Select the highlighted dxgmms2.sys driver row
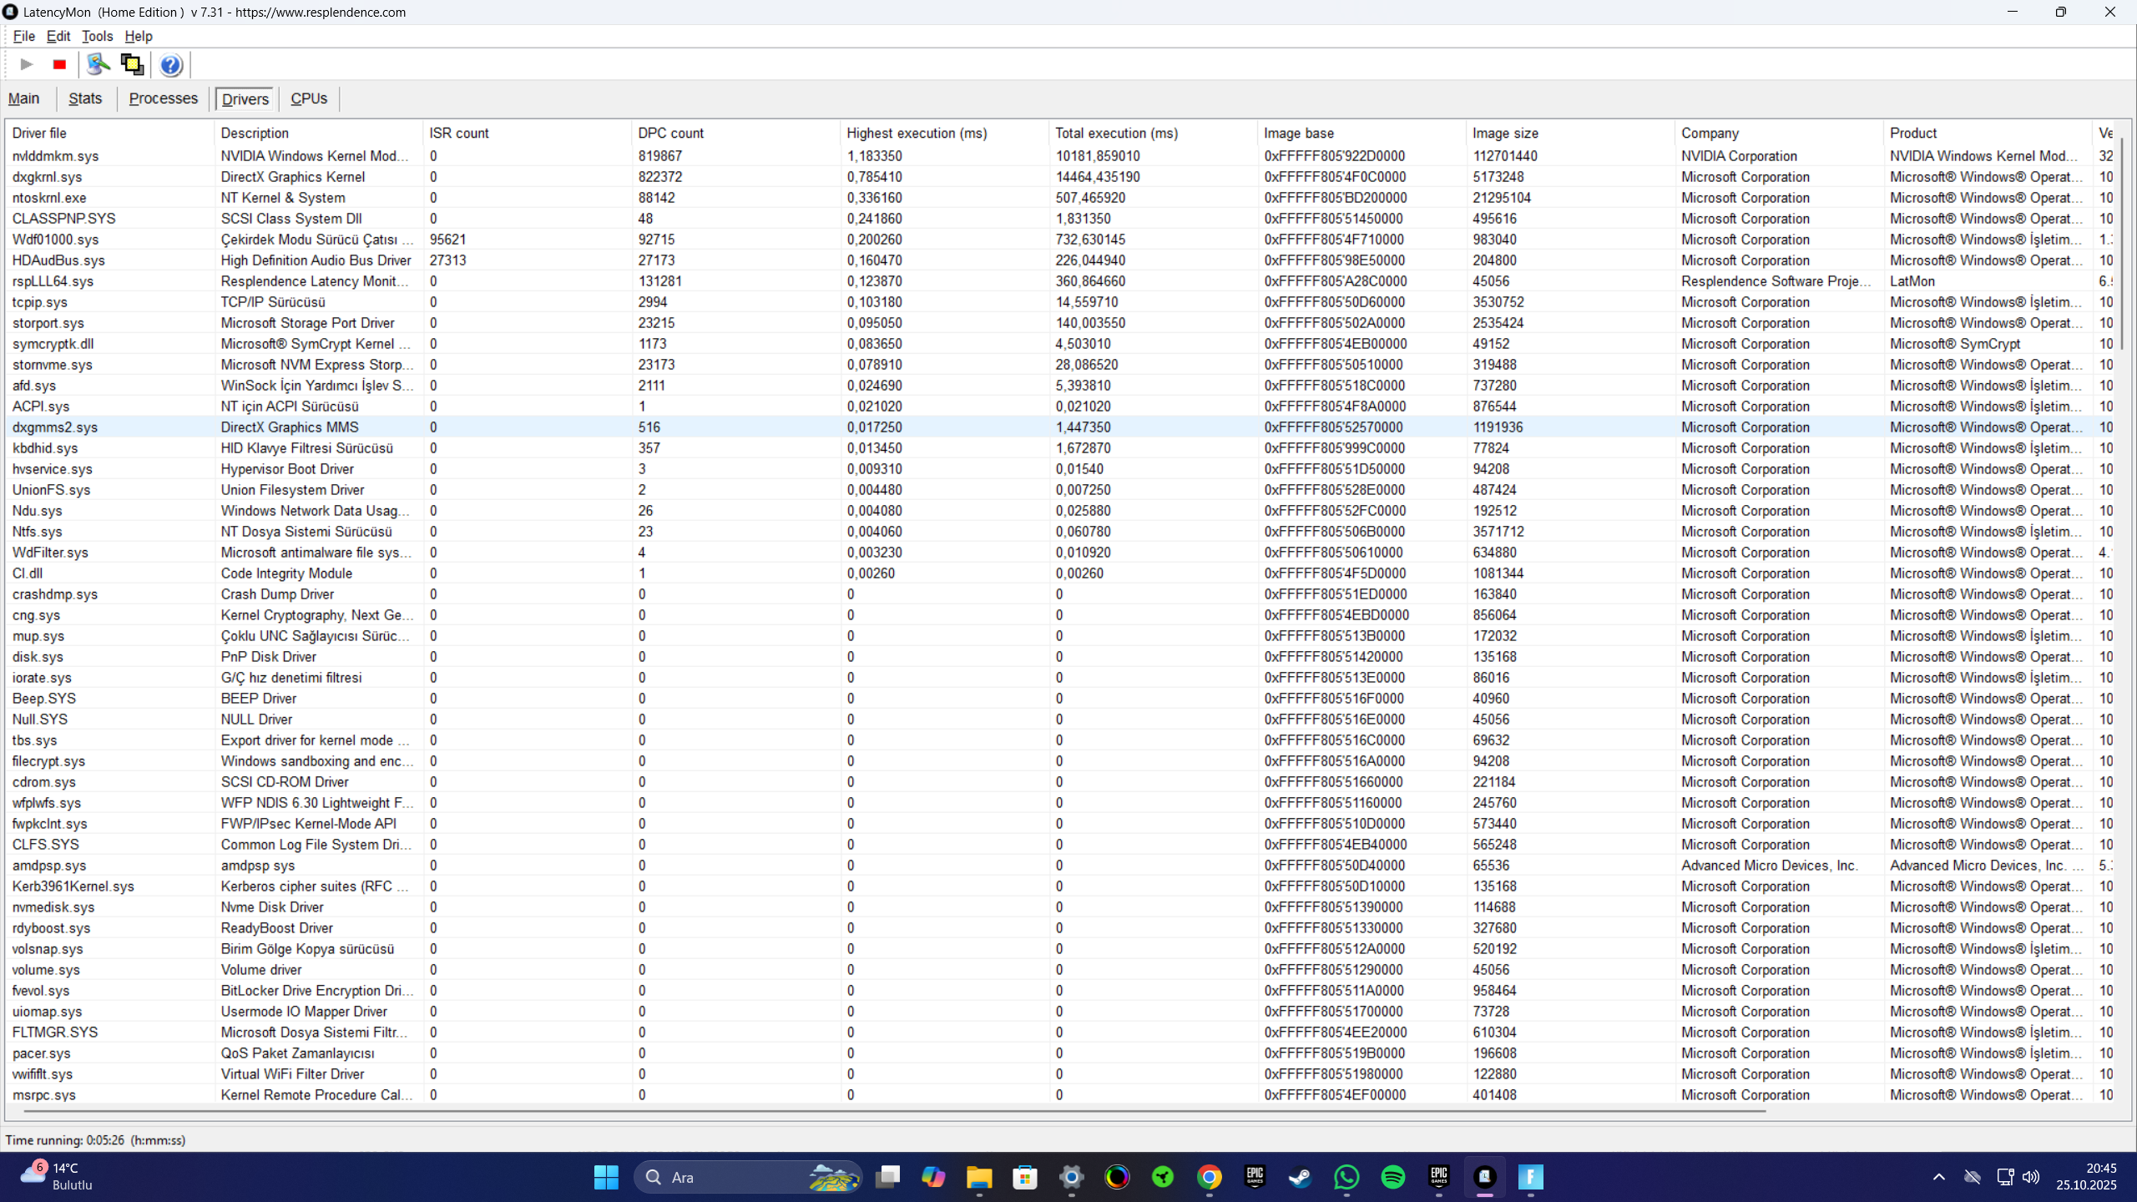Image resolution: width=2137 pixels, height=1202 pixels. [1060, 427]
